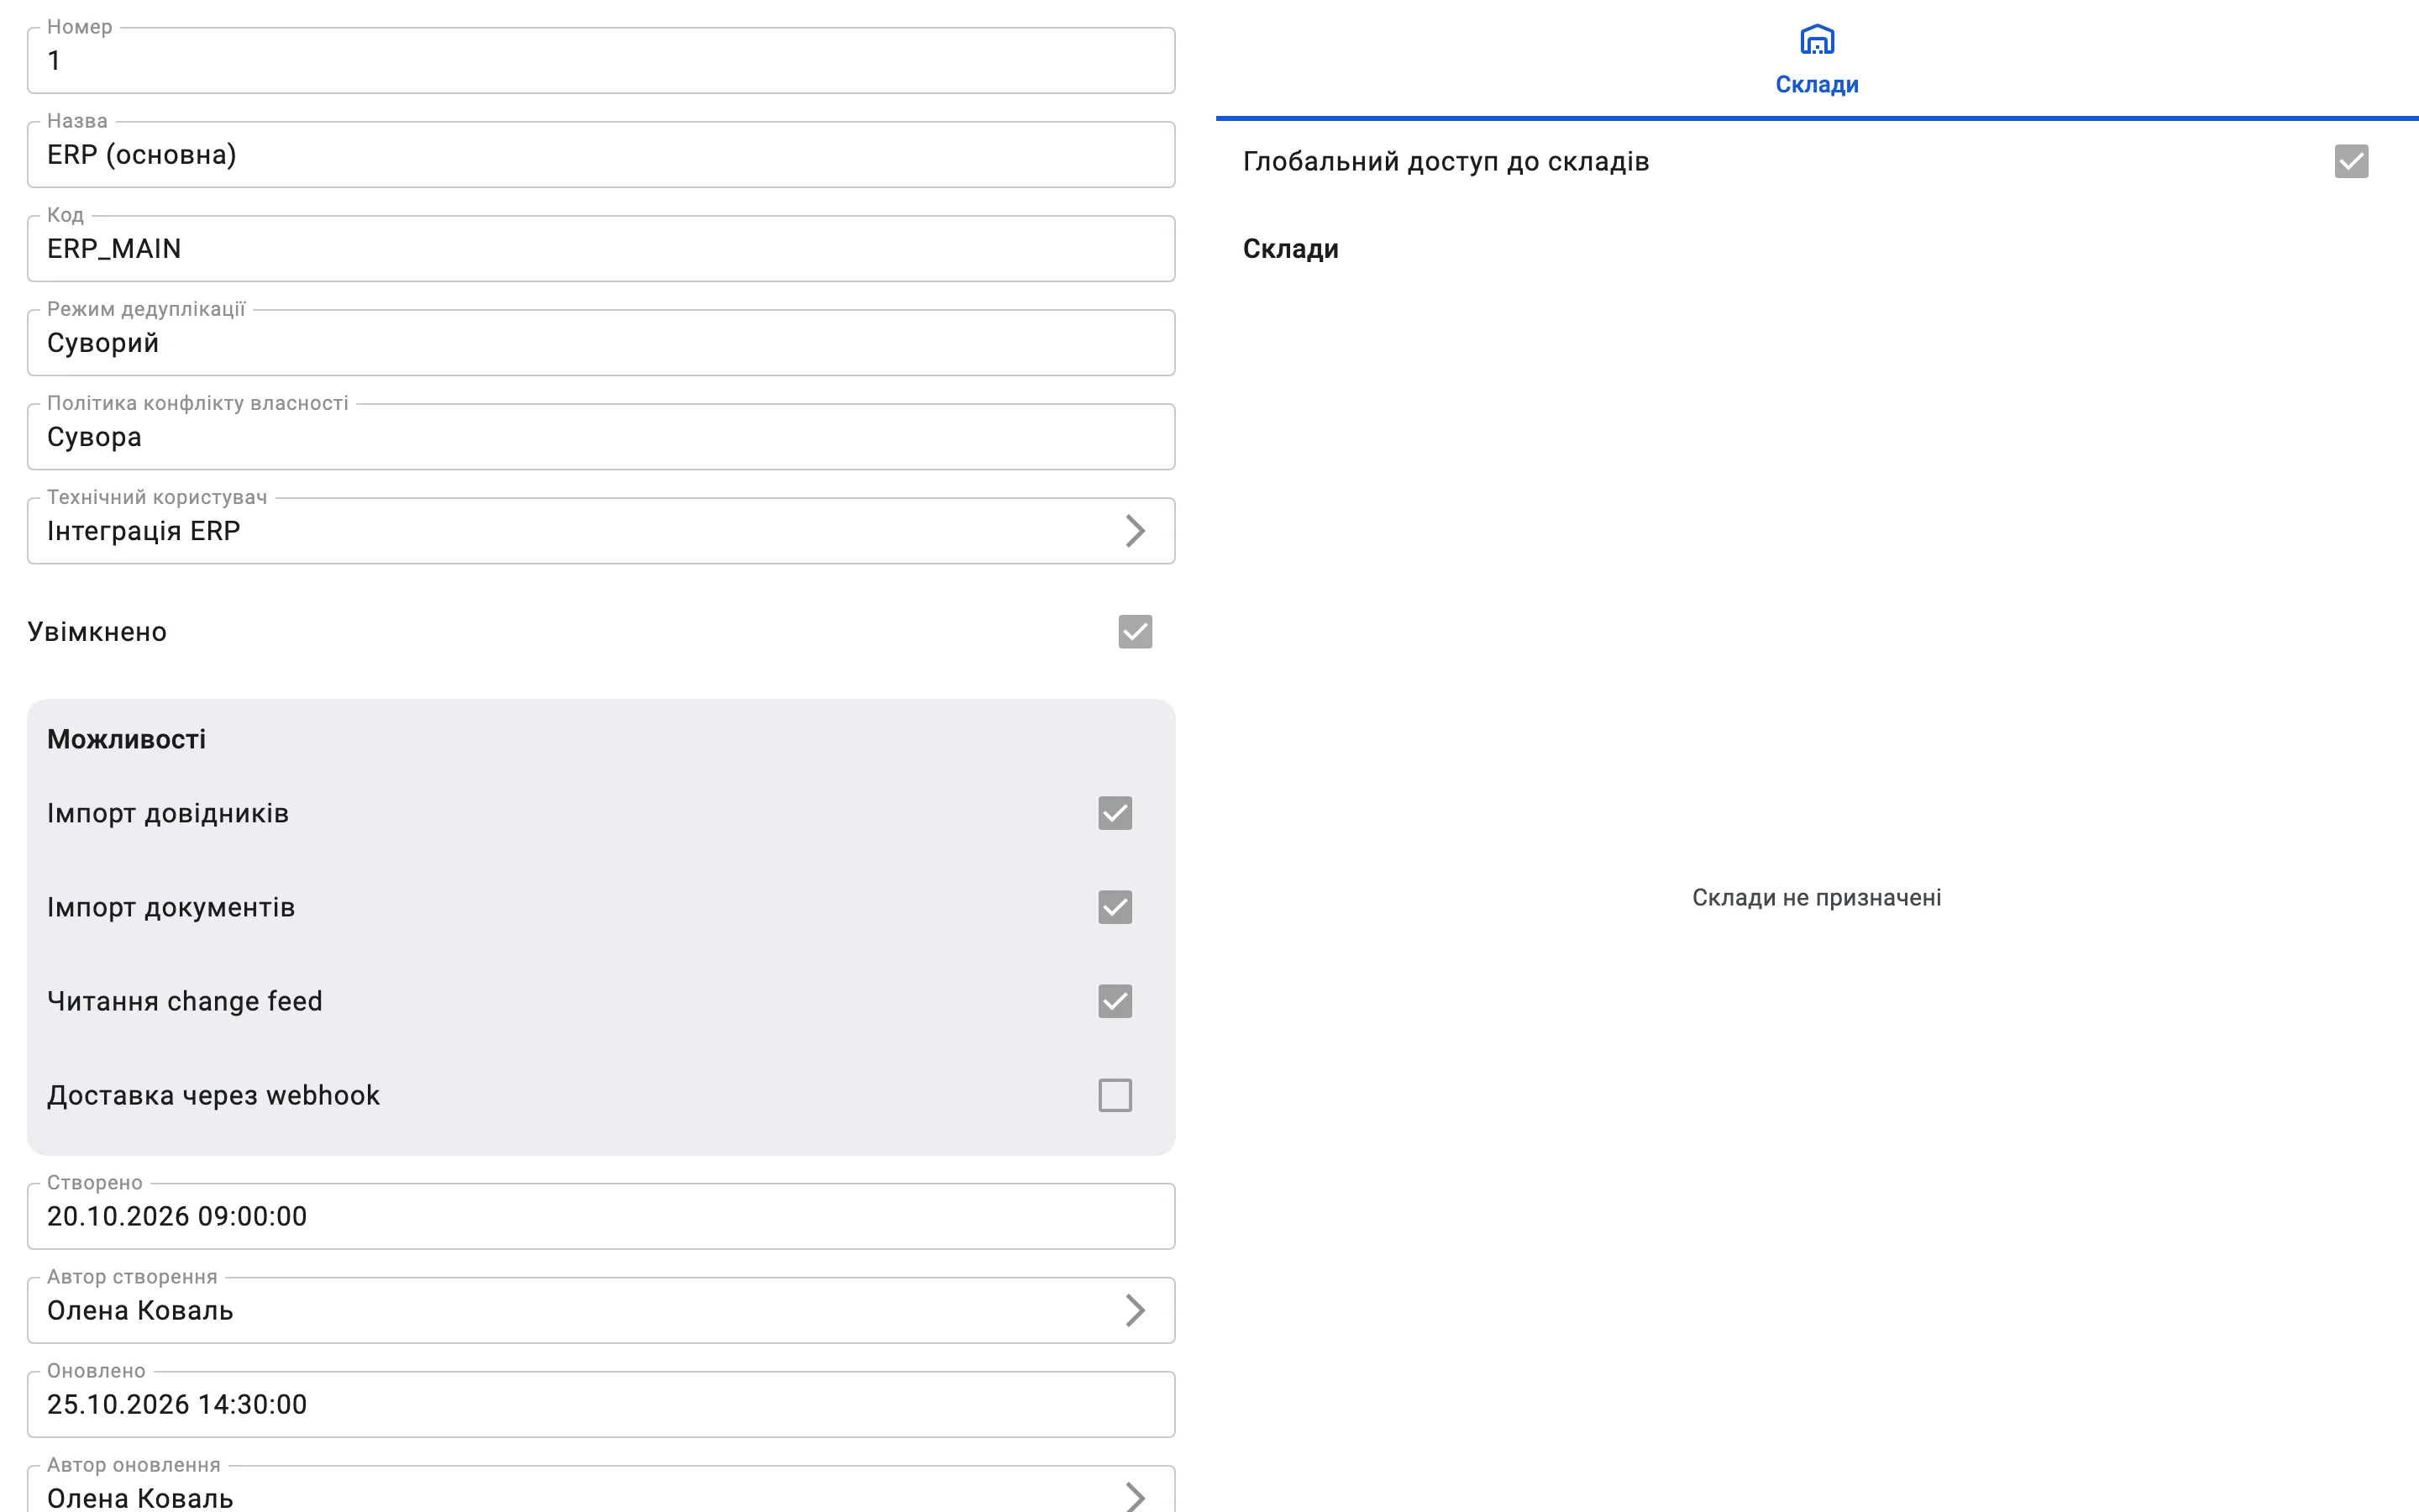Open Автор створення chevron arrow
This screenshot has width=2419, height=1512.
pyautogui.click(x=1135, y=1310)
